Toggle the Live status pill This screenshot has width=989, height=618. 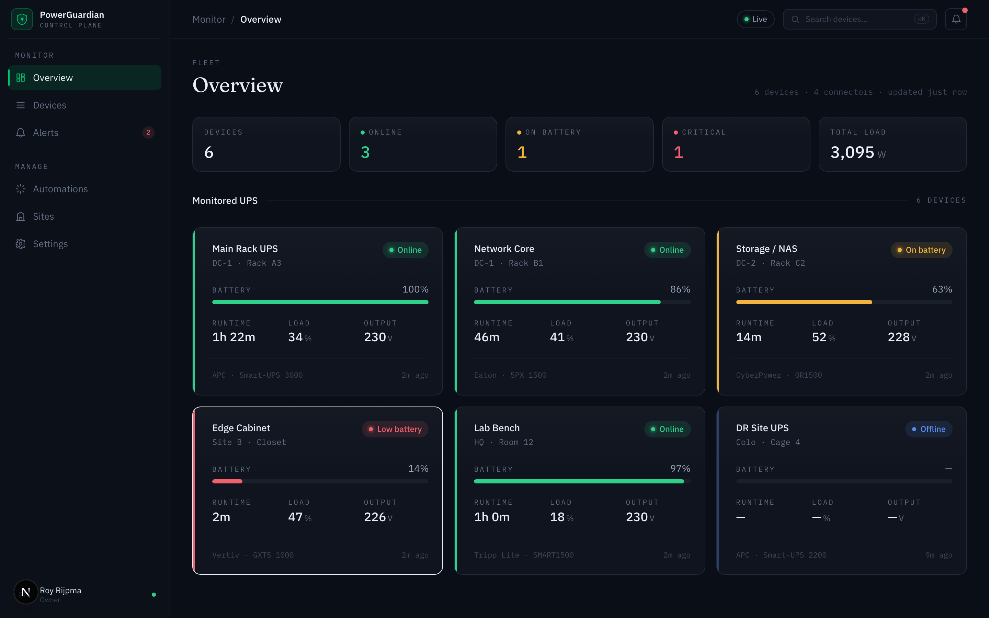(755, 19)
